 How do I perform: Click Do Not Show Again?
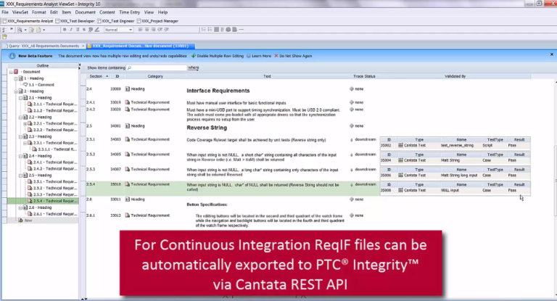pyautogui.click(x=293, y=56)
